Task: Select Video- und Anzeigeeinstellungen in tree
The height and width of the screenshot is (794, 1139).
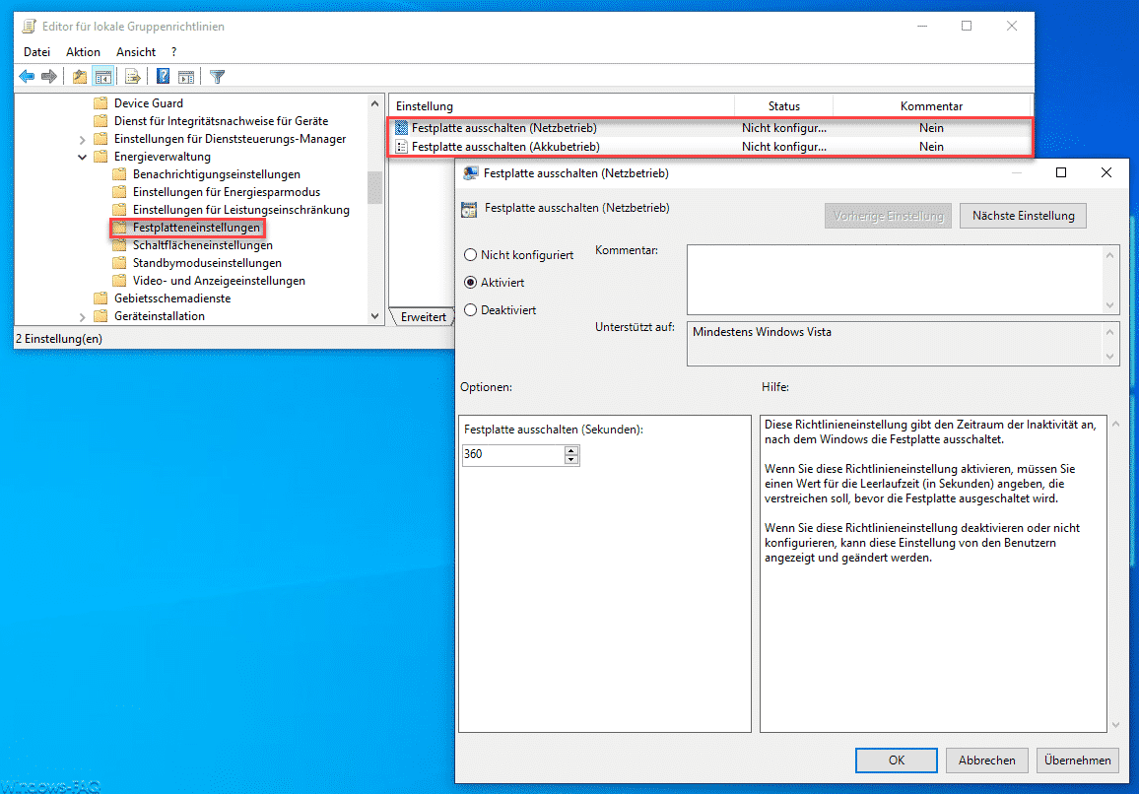Action: (219, 281)
